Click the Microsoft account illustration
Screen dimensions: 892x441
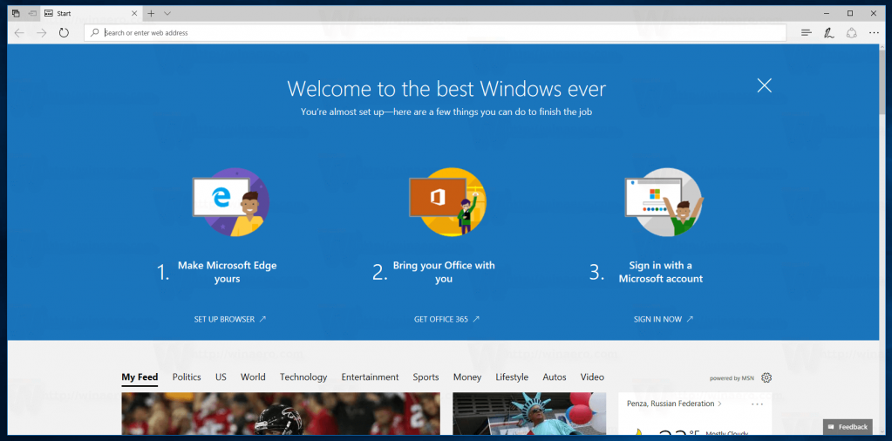click(x=664, y=201)
